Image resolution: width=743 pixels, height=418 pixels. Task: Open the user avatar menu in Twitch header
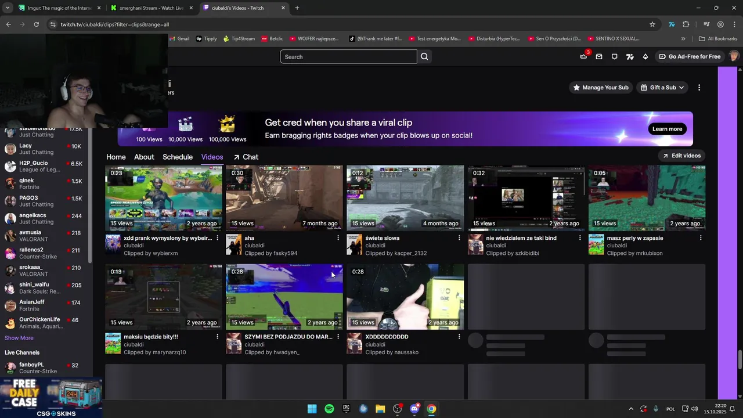(x=734, y=56)
